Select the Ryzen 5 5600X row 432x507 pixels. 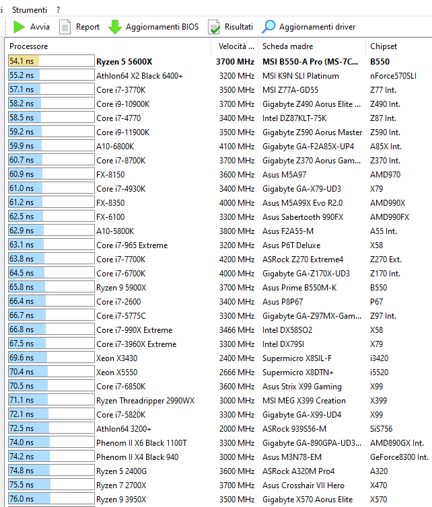pyautogui.click(x=219, y=61)
